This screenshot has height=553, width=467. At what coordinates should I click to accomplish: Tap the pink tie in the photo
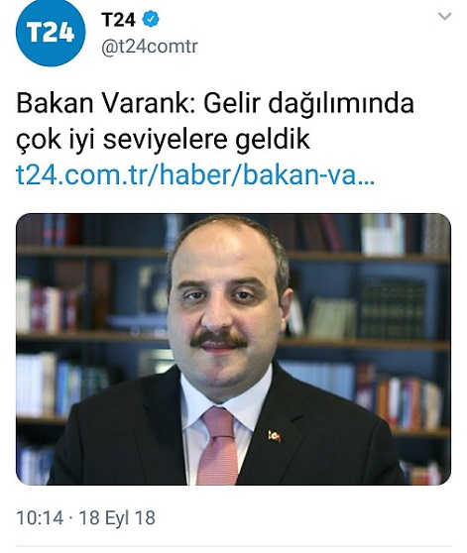[x=219, y=446]
